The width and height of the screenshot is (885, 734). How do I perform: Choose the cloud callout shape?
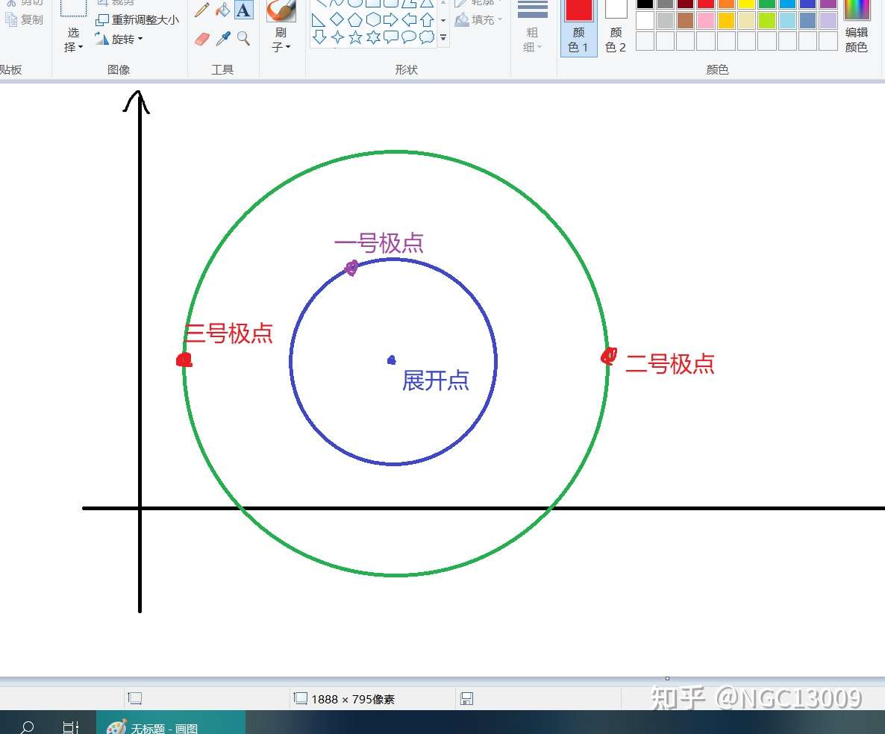[x=428, y=37]
